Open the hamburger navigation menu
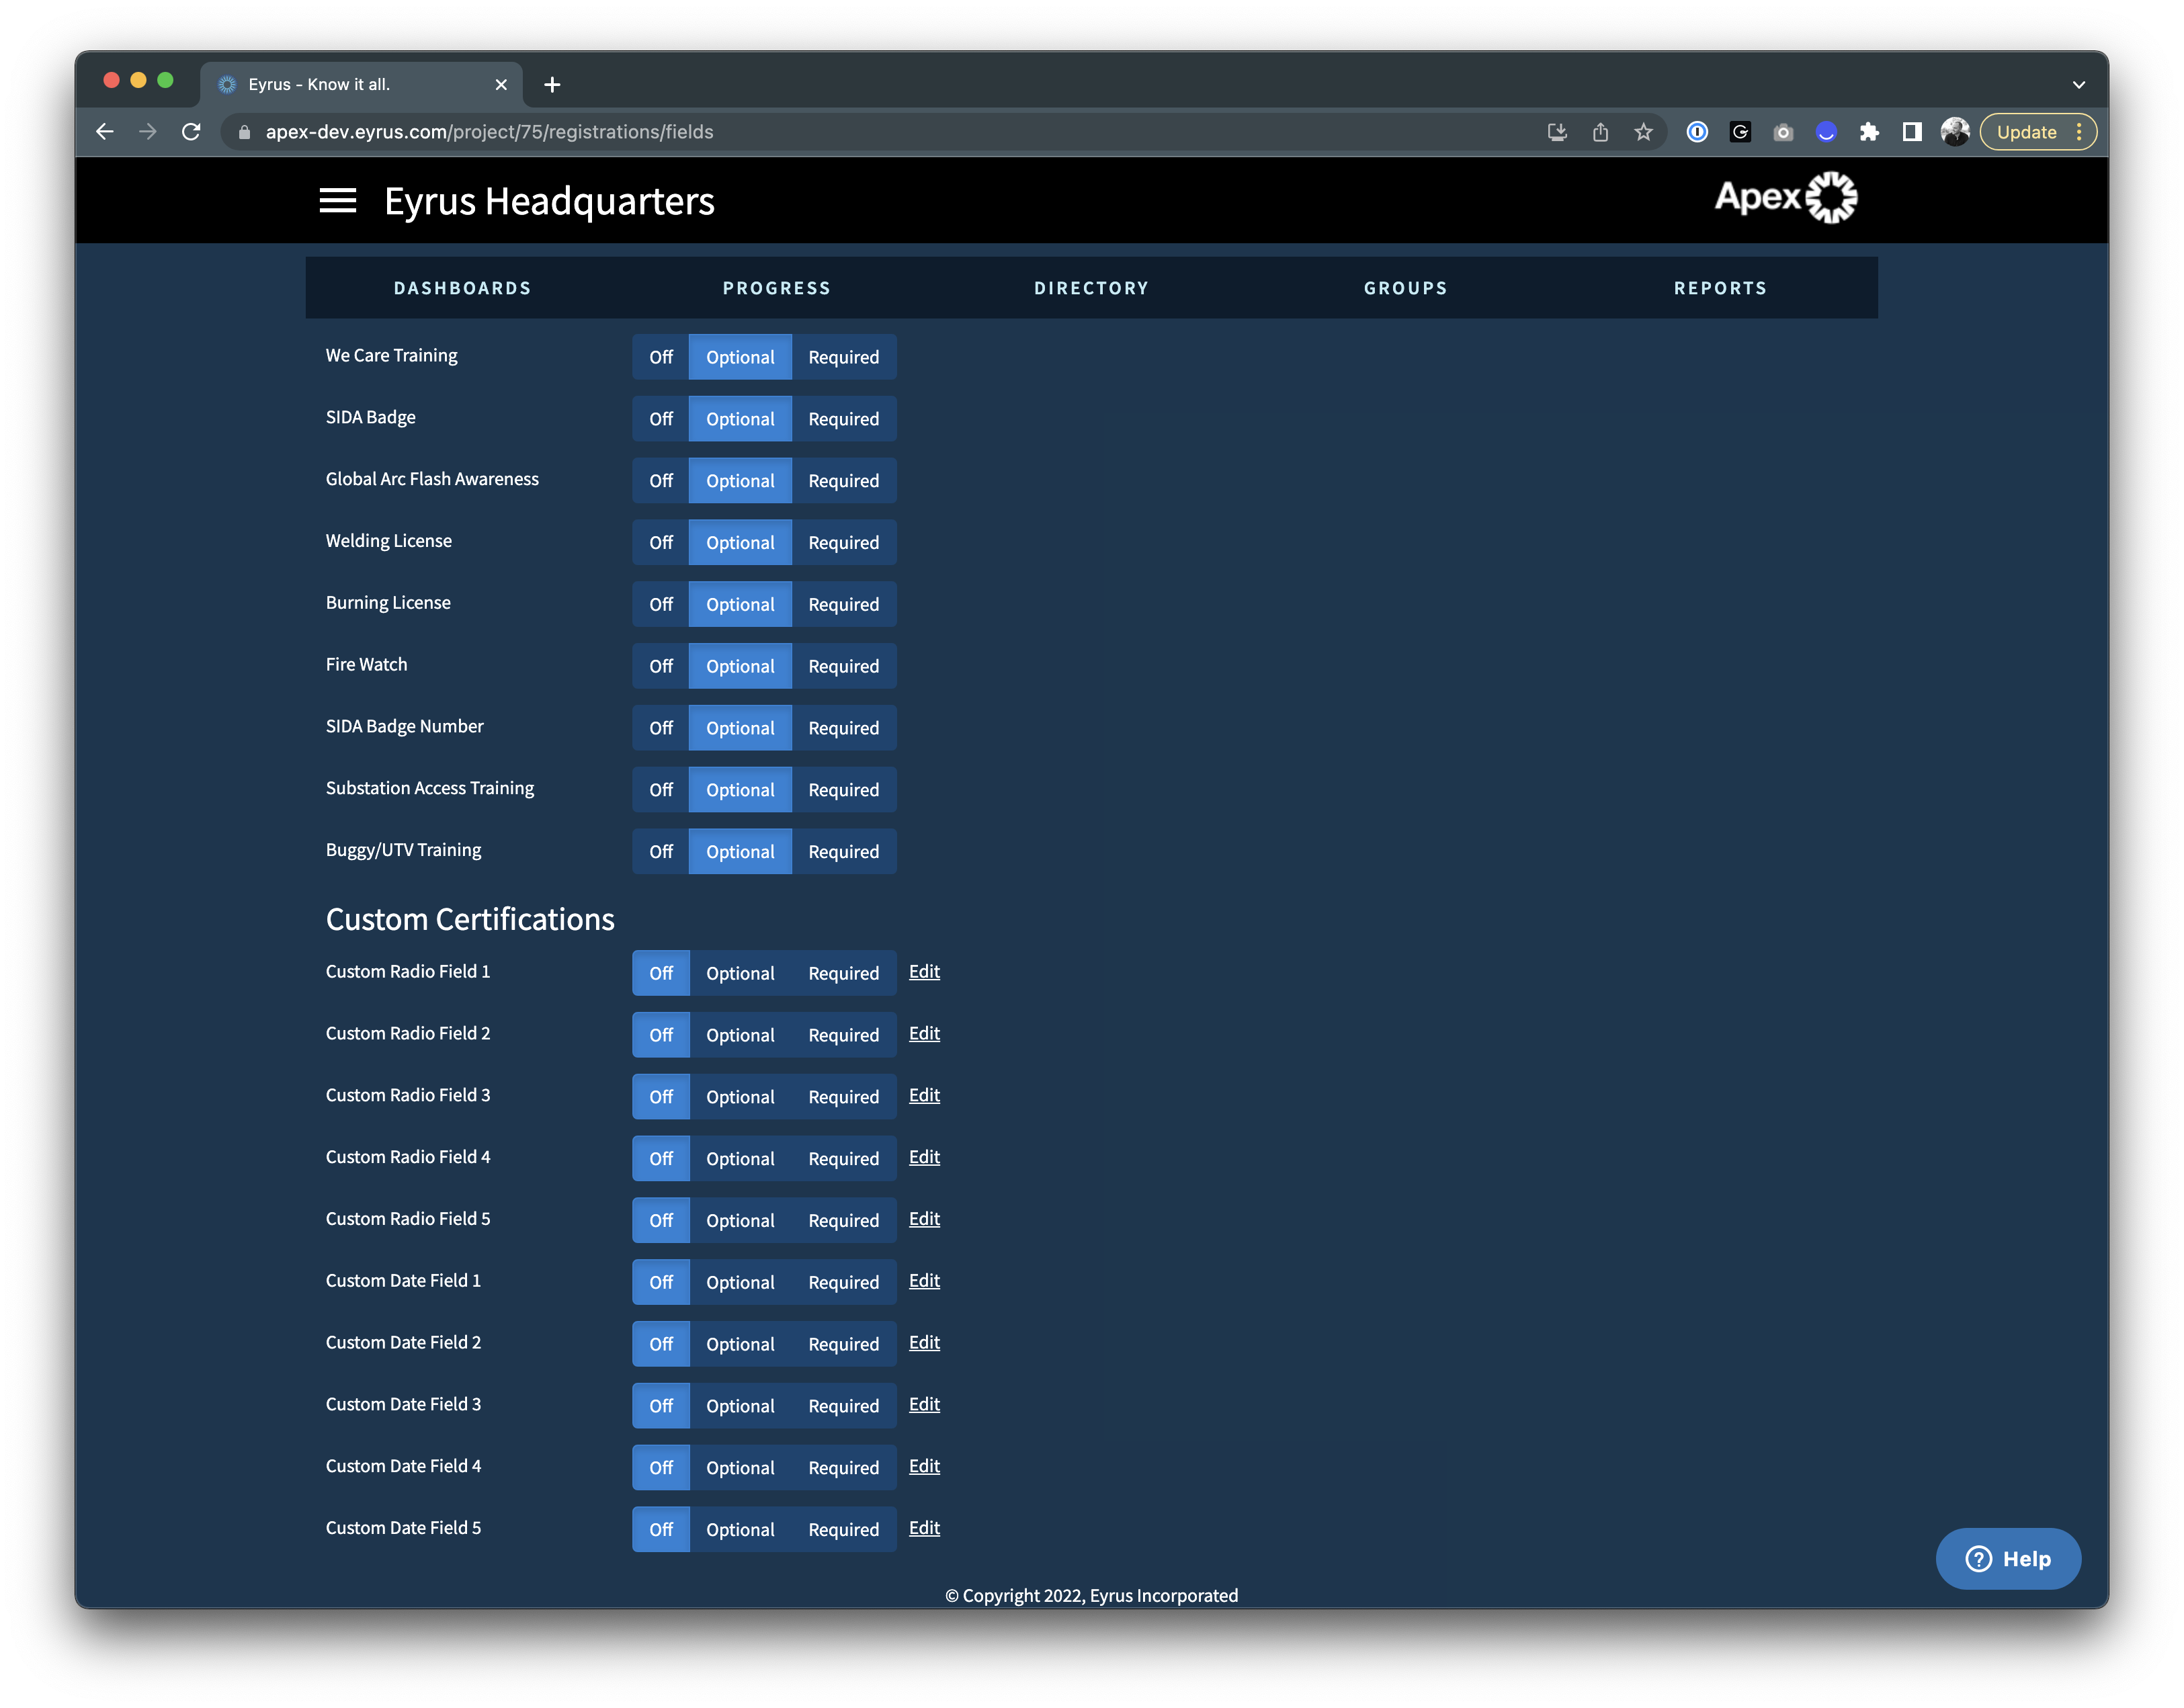Screen dimensions: 2184x1708 (337, 201)
